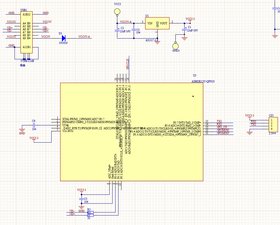Click the 'C5' designator text

pyautogui.click(x=86, y=199)
